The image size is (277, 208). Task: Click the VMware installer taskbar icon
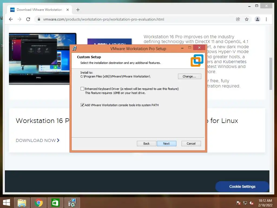click(72, 203)
